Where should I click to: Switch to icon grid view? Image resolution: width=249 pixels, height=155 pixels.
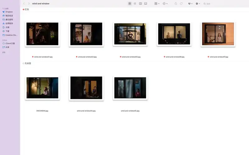click(x=129, y=3)
